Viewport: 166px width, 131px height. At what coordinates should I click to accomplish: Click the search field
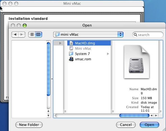148,35
